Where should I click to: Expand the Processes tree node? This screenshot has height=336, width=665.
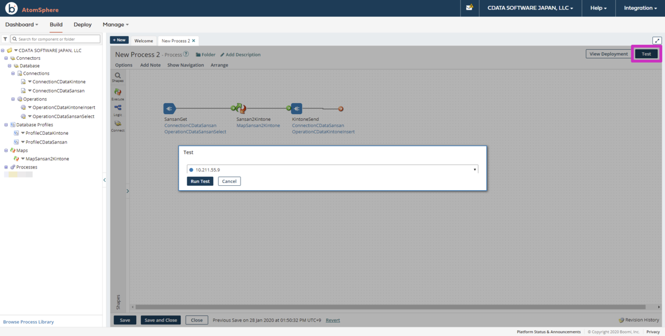click(x=6, y=167)
